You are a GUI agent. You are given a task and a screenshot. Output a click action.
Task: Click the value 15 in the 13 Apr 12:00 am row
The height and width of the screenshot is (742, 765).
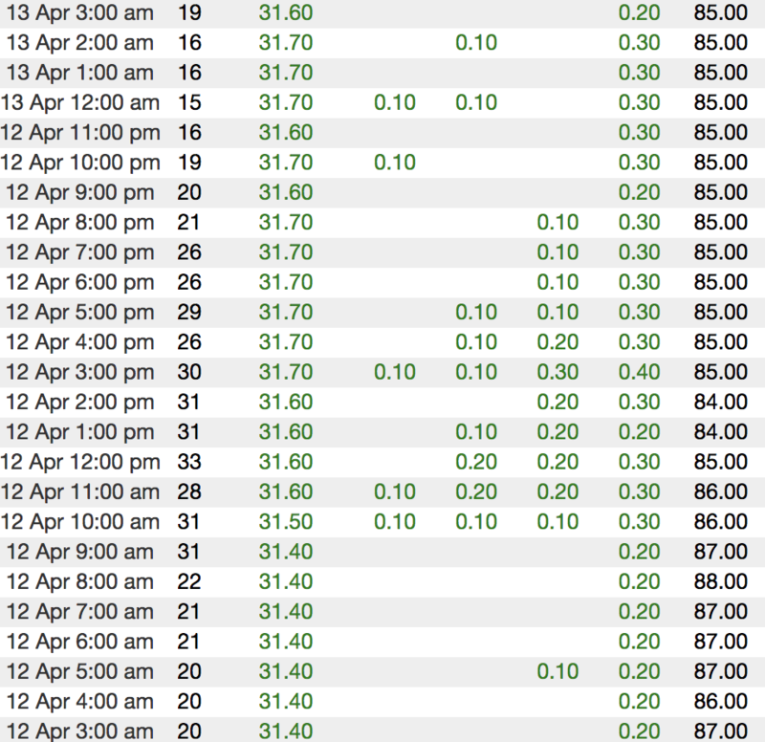pyautogui.click(x=189, y=103)
